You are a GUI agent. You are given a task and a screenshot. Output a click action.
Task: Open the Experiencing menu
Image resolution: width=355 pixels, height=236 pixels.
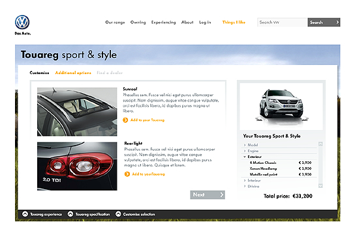[x=163, y=22]
